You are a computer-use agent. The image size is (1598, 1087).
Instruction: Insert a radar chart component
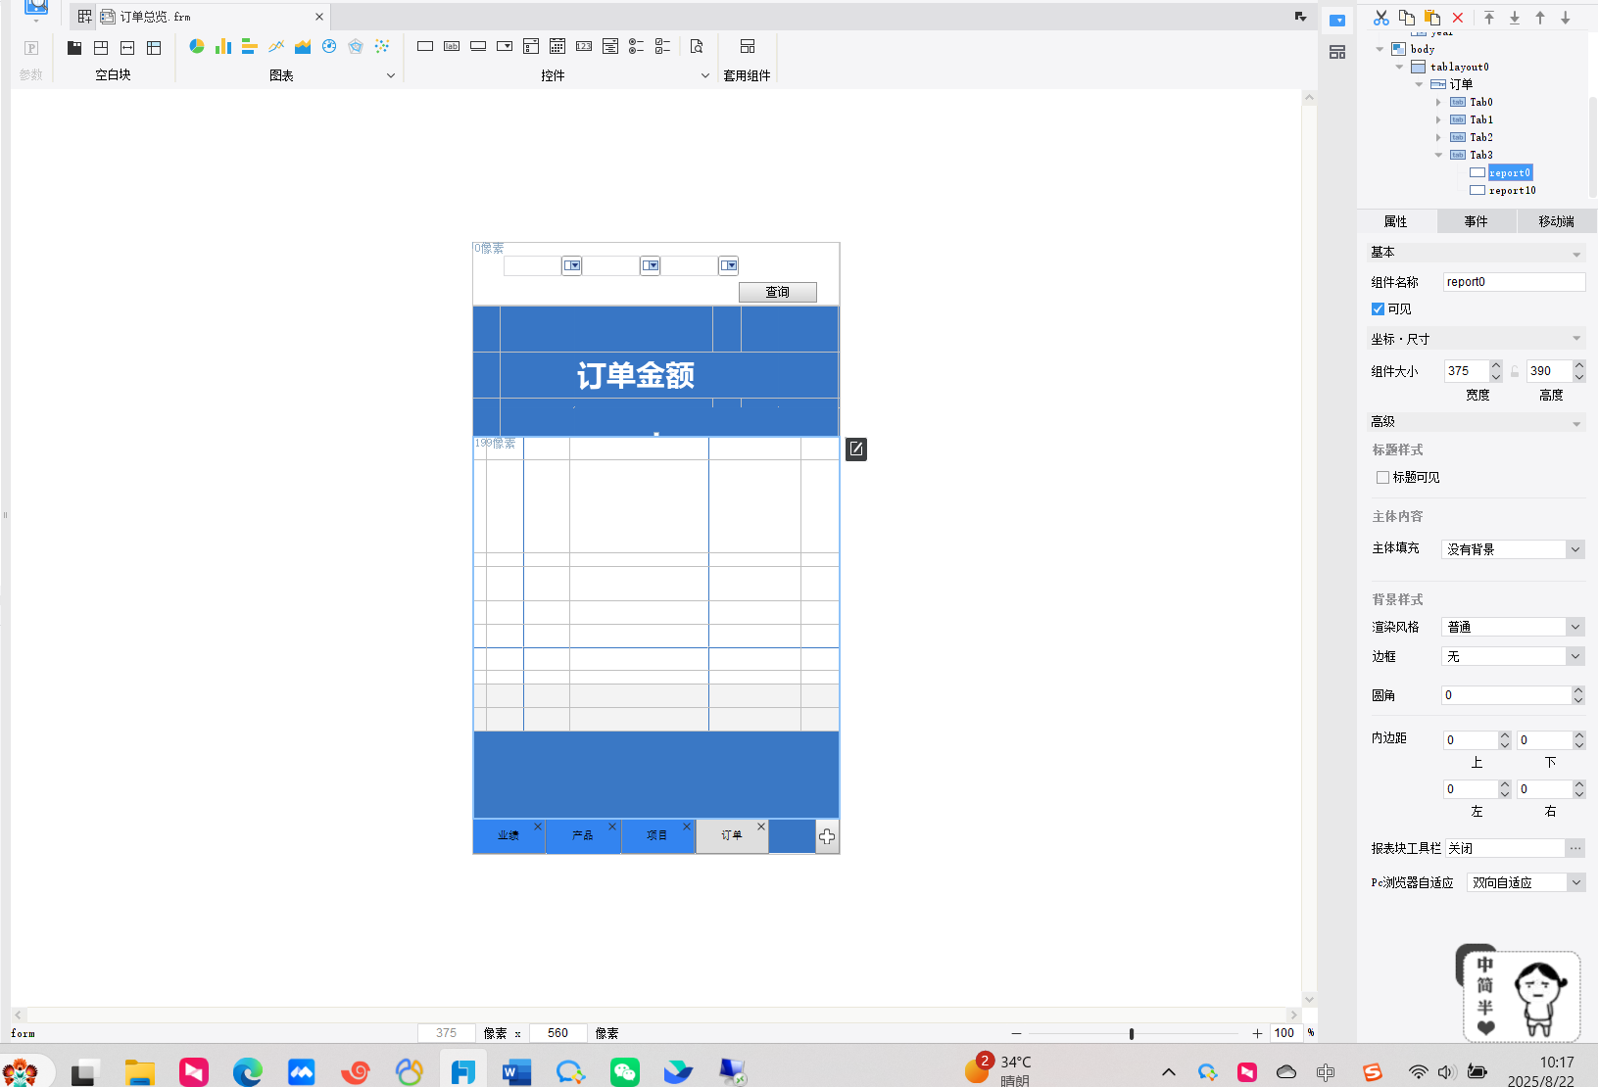coord(356,46)
